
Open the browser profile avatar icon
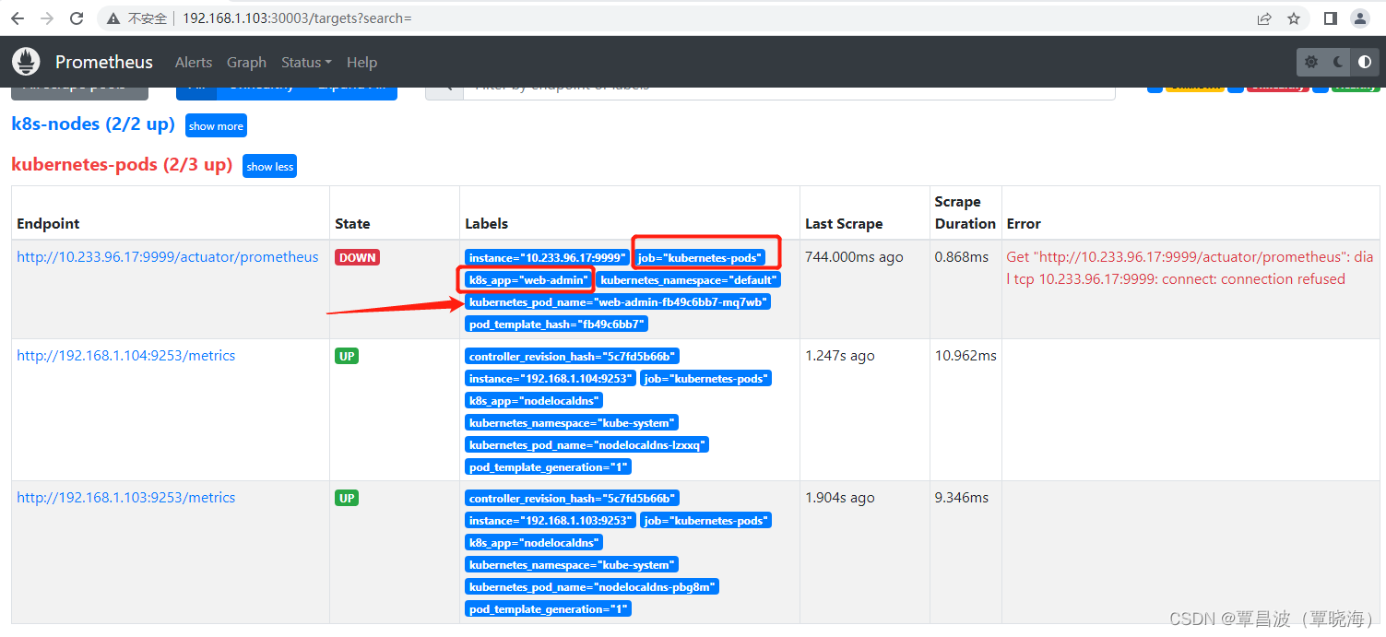[x=1360, y=18]
